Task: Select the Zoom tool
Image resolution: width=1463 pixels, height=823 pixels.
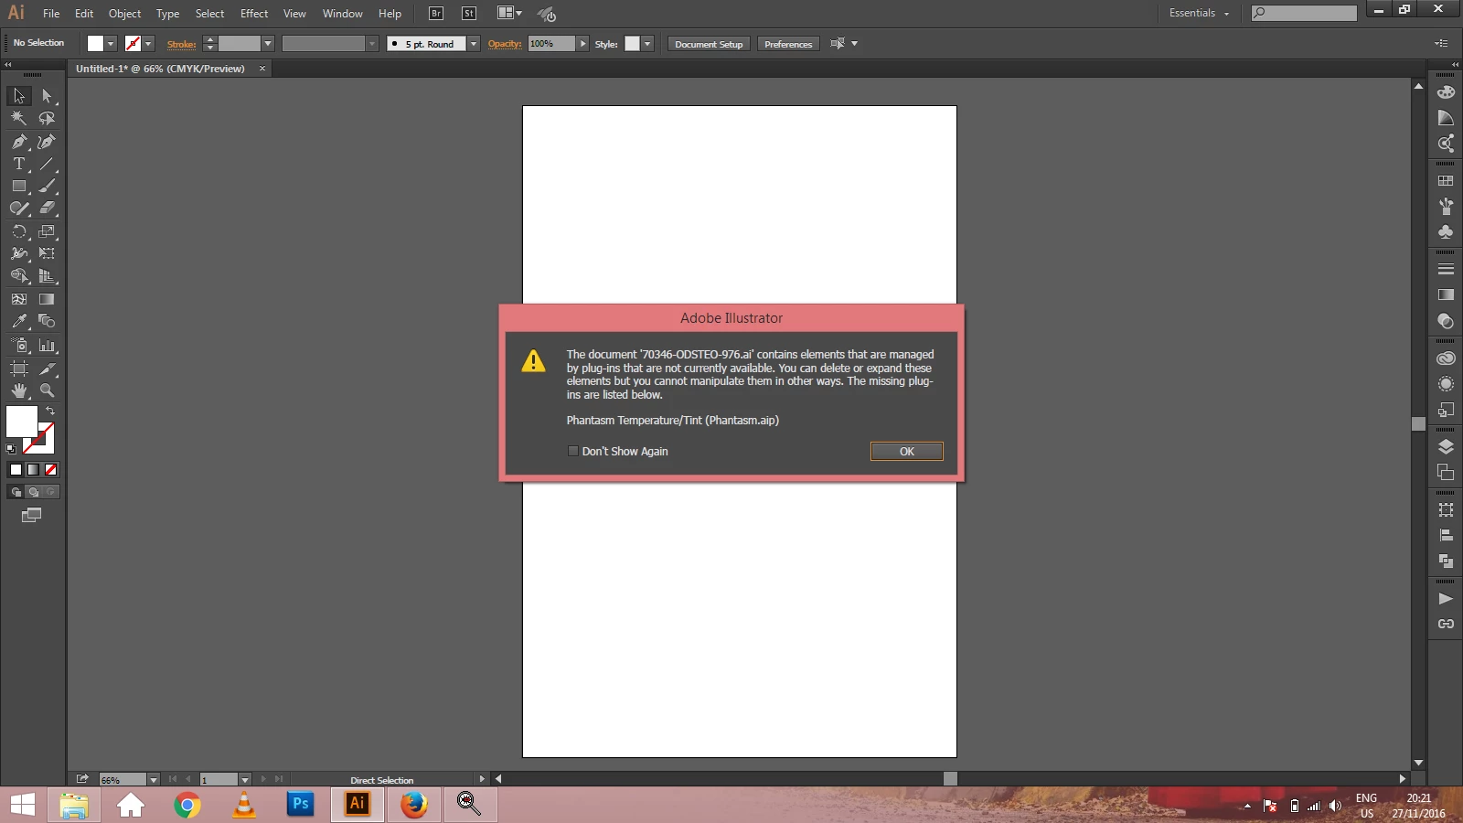Action: pyautogui.click(x=47, y=390)
